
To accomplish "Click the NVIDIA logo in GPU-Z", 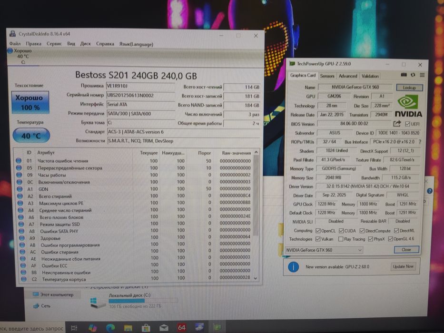I will (x=408, y=106).
